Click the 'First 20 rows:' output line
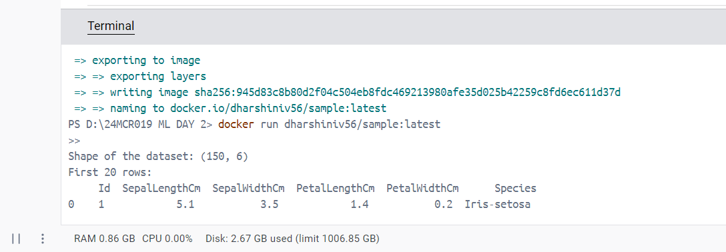Viewport: 726px width, 252px height. [110, 173]
